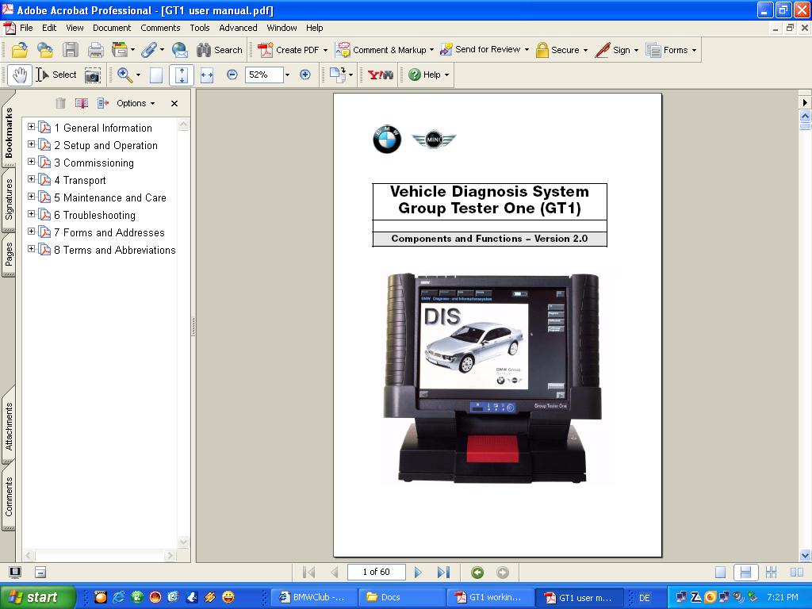Expand the 2 Setup and Operation bookmark
This screenshot has height=609, width=812.
pyautogui.click(x=31, y=144)
